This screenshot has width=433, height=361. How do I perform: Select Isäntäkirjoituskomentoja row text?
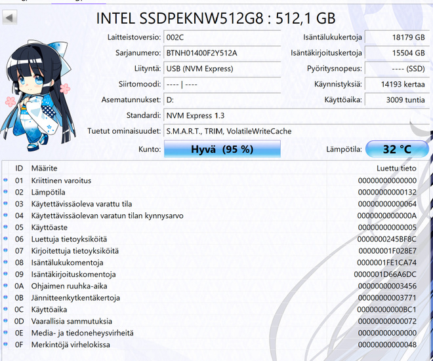click(73, 275)
